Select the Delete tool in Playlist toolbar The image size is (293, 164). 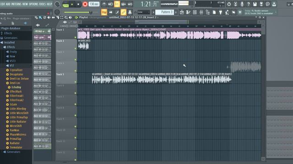[45, 17]
